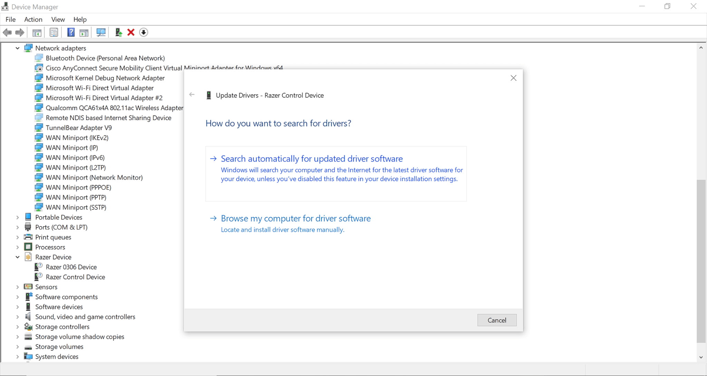707x376 pixels.
Task: Click the Ports (COM & LPT) icon
Action: click(x=28, y=227)
